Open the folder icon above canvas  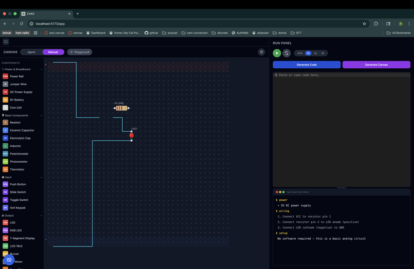coord(6,42)
